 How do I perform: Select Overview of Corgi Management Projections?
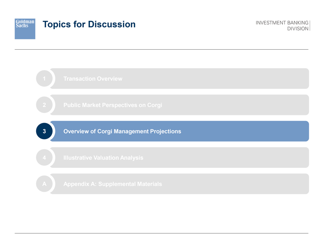(x=122, y=131)
